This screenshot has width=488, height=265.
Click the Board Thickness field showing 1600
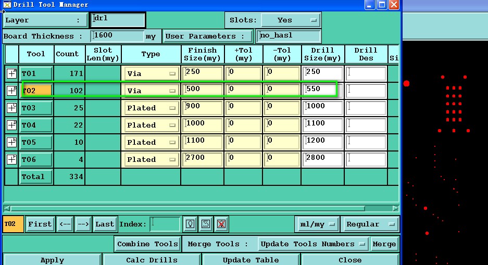click(x=117, y=36)
